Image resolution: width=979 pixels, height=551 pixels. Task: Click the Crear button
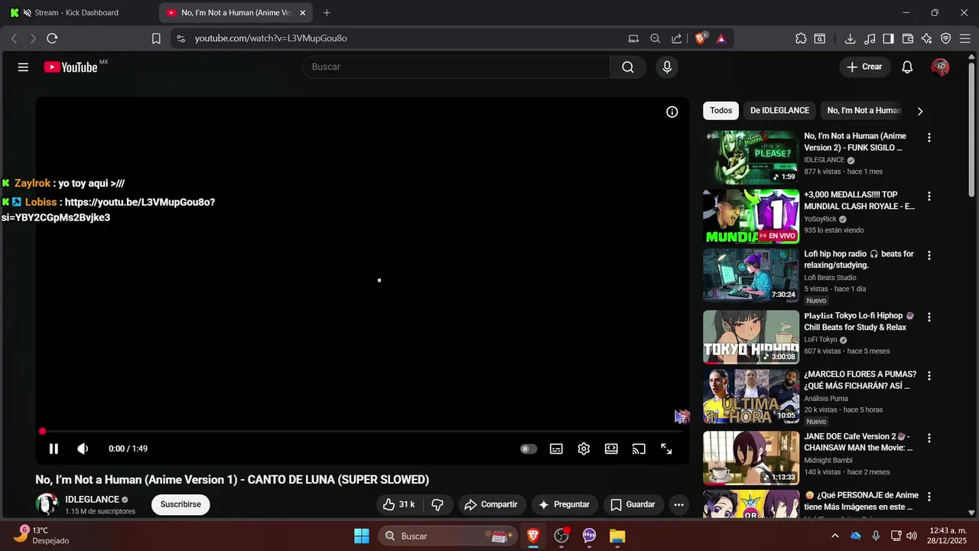click(865, 67)
